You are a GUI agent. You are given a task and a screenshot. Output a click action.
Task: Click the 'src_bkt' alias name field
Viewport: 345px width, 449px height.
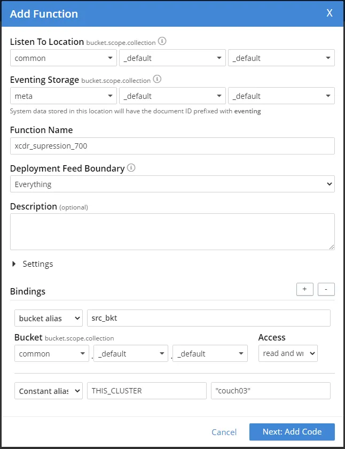[x=208, y=318]
